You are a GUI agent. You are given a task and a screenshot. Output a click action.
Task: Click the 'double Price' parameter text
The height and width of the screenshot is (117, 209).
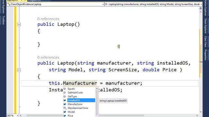[160, 70]
